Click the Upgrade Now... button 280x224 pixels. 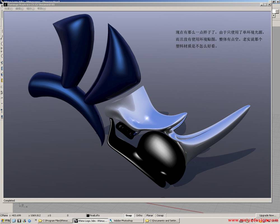tap(268, 215)
